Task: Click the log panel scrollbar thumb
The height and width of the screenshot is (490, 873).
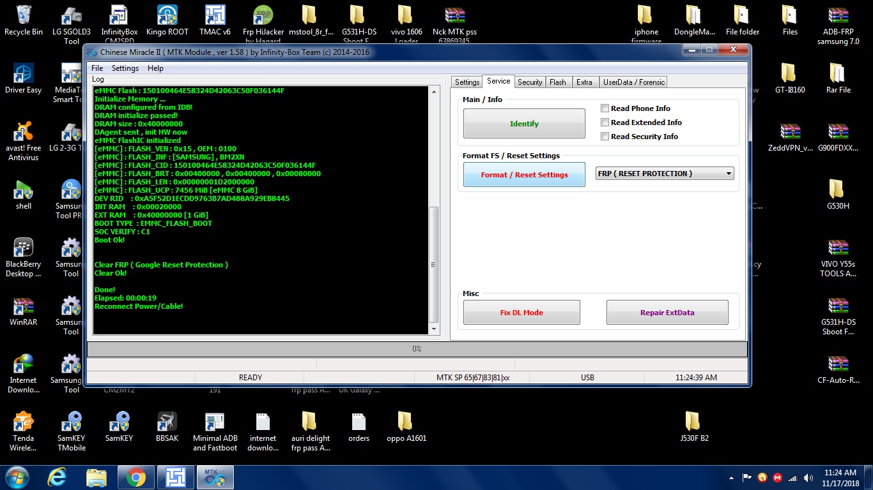Action: (x=434, y=264)
